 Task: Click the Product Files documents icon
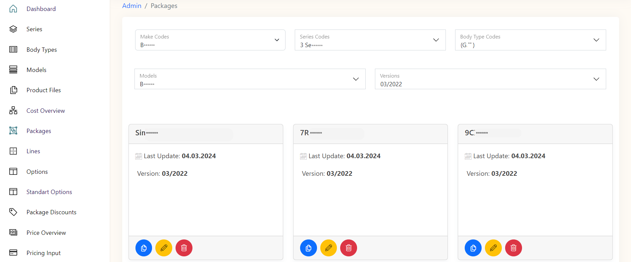13,90
